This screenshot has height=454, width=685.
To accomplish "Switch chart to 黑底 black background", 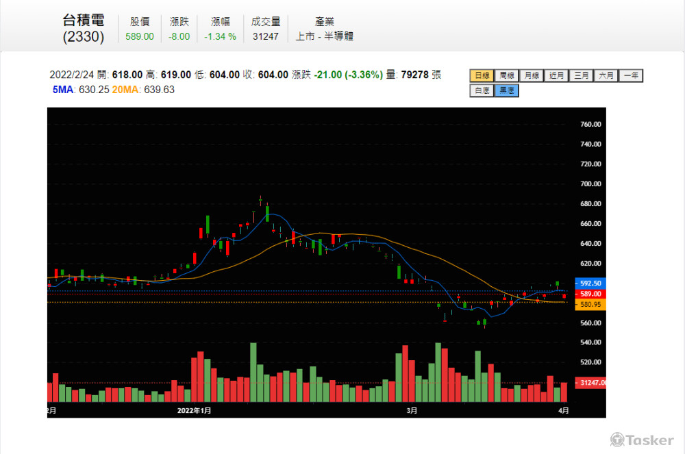I will (x=507, y=90).
